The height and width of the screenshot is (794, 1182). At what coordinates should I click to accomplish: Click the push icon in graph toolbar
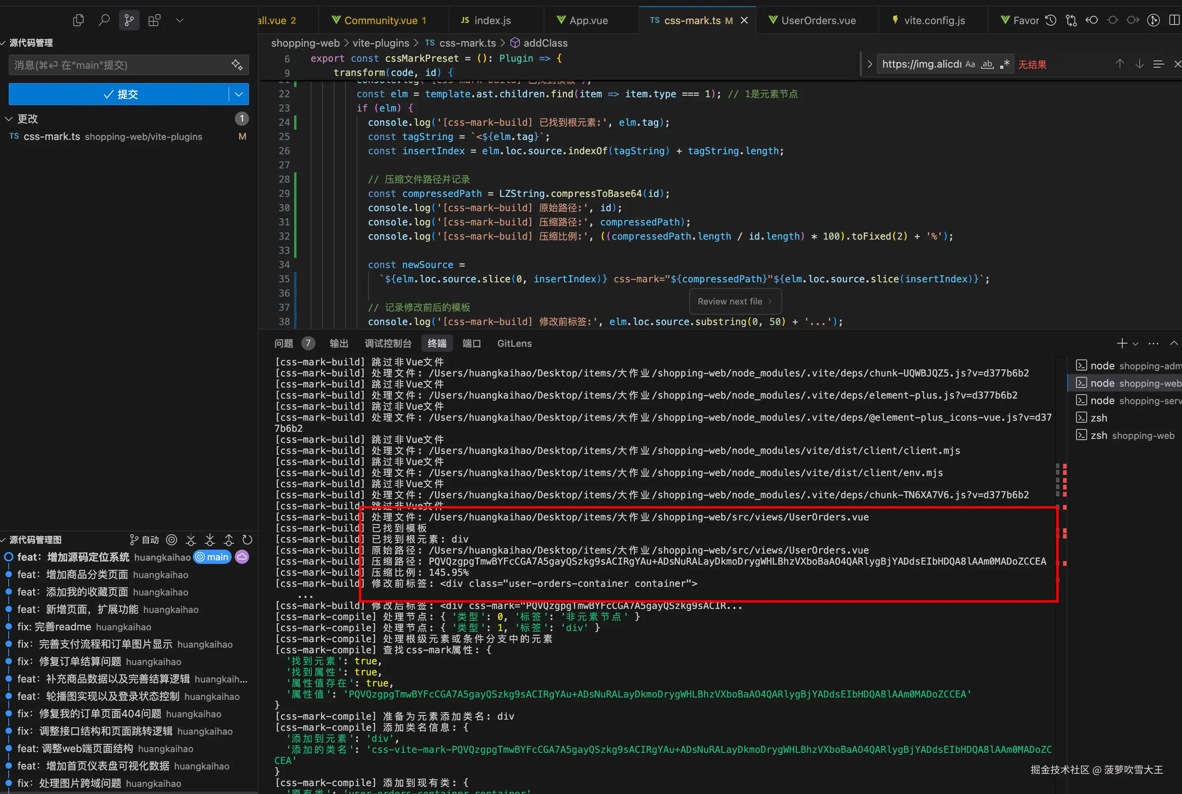[x=229, y=540]
